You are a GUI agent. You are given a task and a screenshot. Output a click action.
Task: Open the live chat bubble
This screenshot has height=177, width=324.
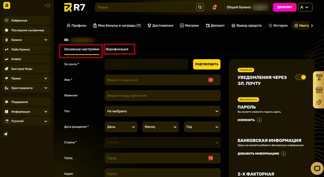pyautogui.click(x=316, y=168)
